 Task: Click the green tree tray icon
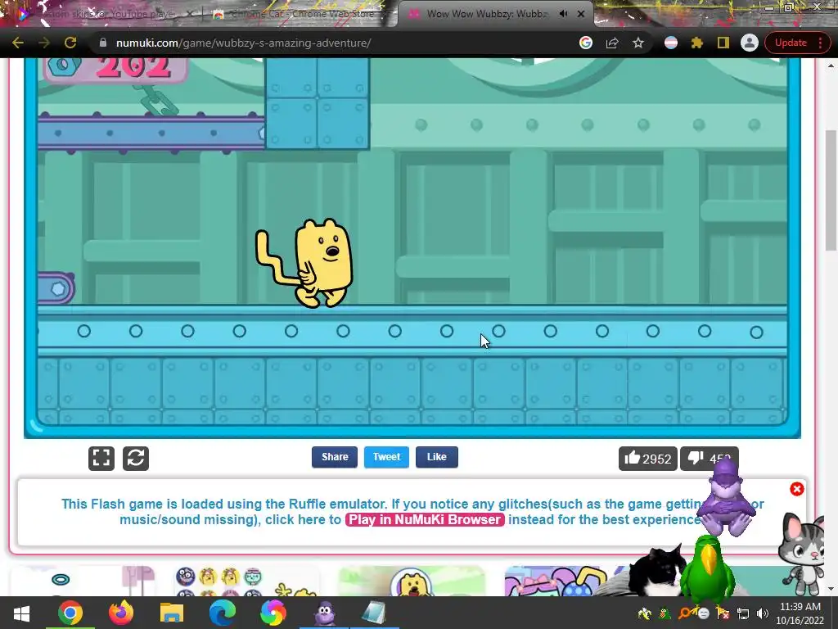665,613
